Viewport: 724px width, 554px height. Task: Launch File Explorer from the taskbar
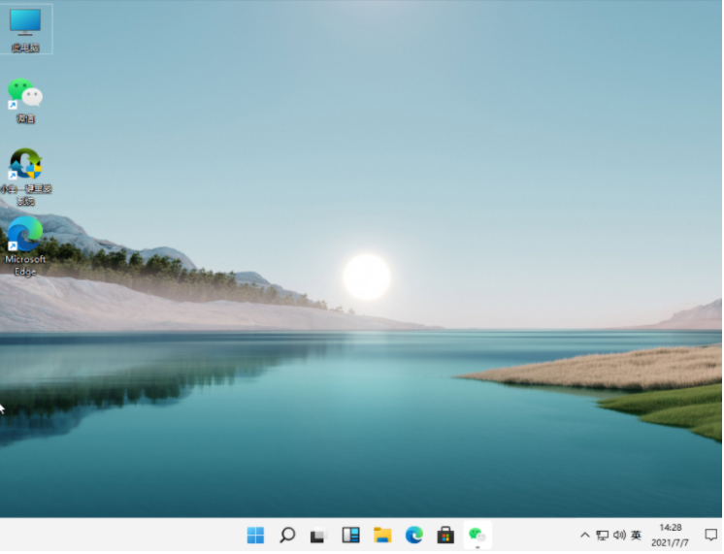[x=382, y=535]
